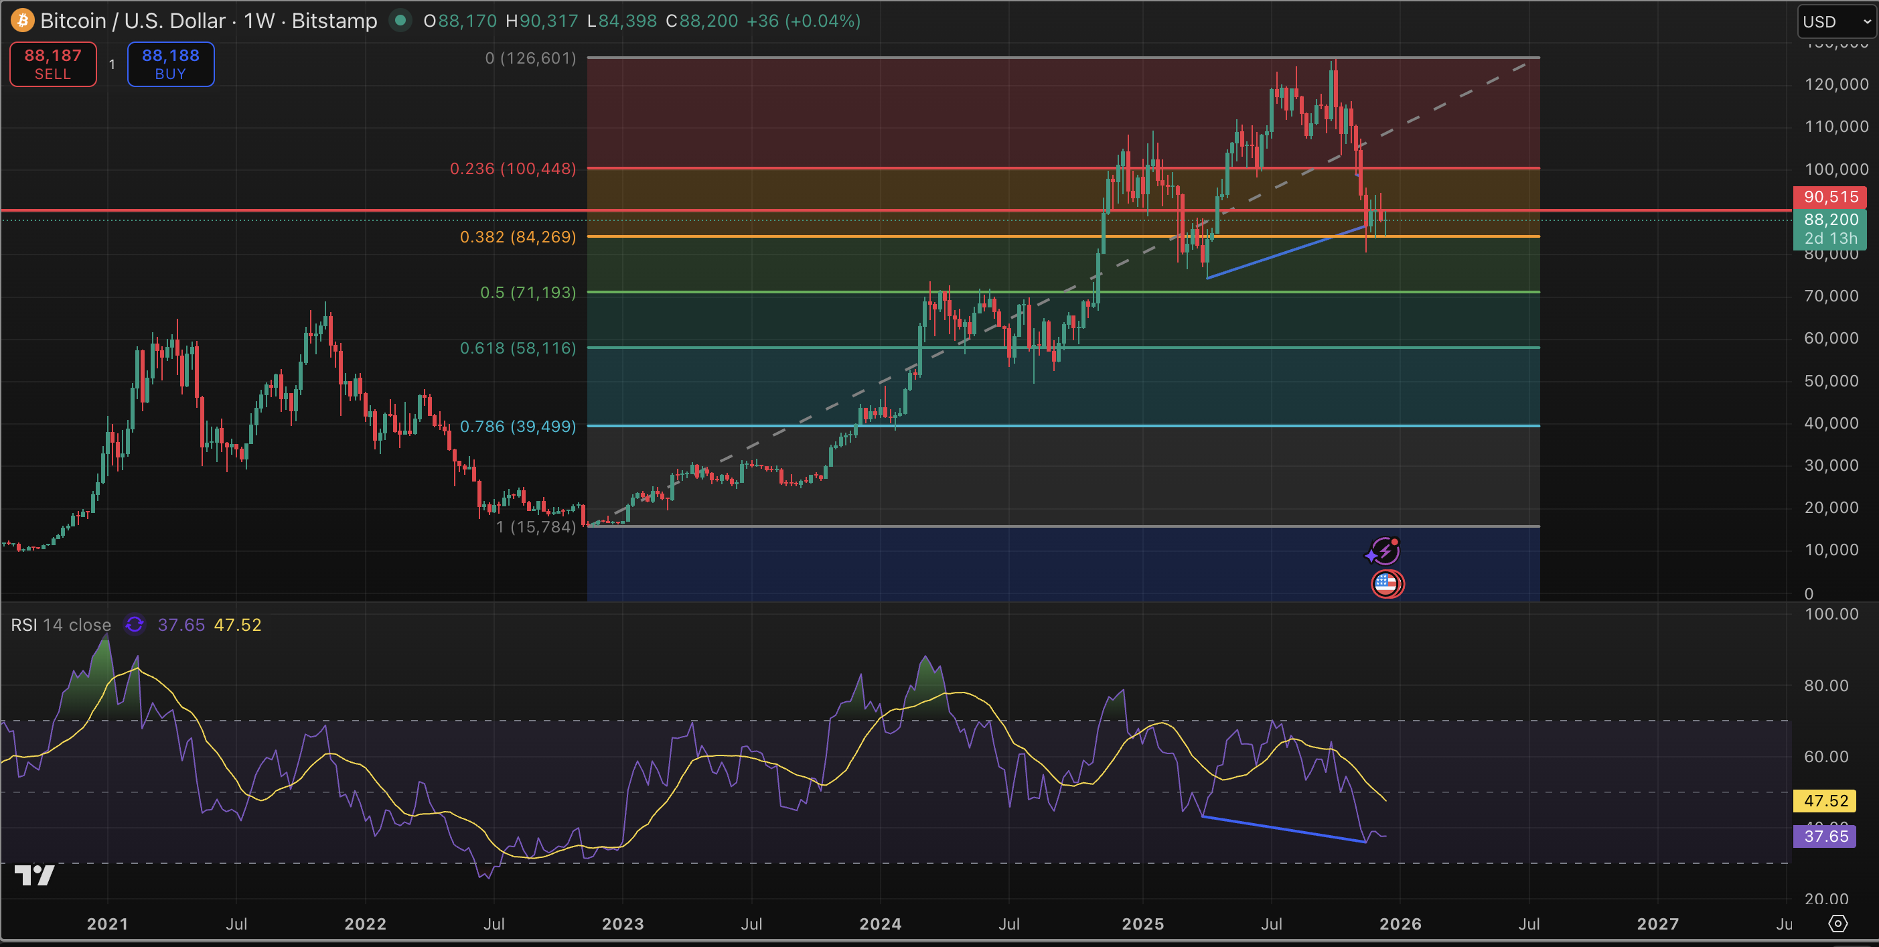This screenshot has width=1879, height=947.
Task: Click the purple RSI refresh arrows icon
Action: (134, 624)
